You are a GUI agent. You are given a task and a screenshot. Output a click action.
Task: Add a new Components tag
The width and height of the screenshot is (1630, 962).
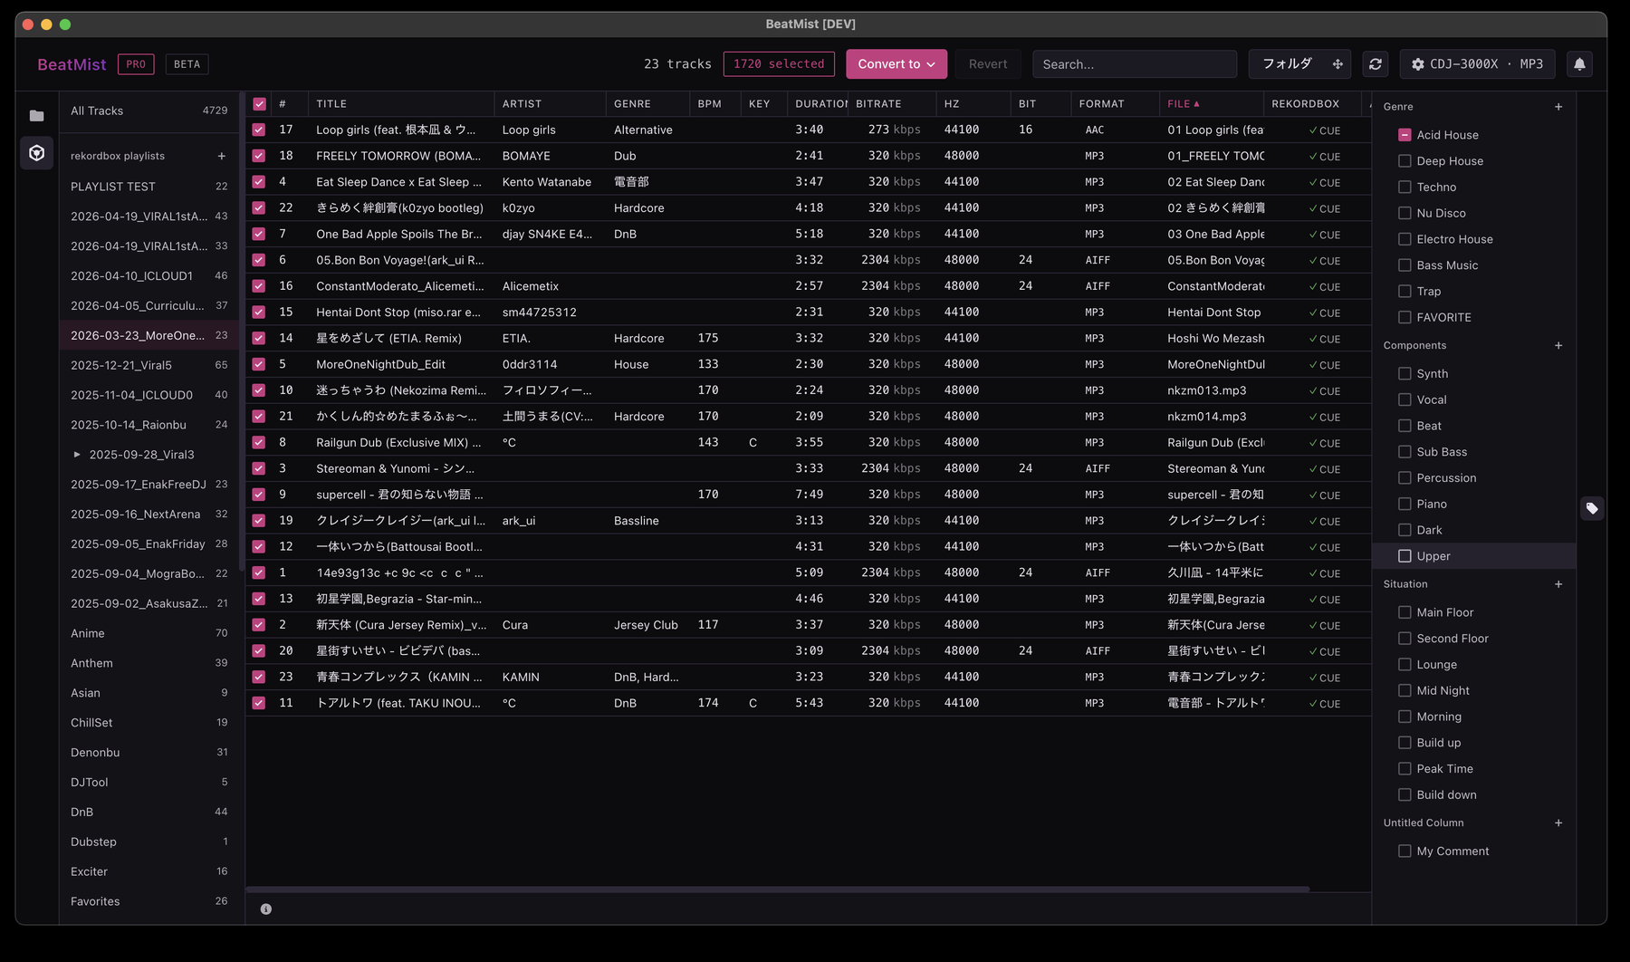1558,346
